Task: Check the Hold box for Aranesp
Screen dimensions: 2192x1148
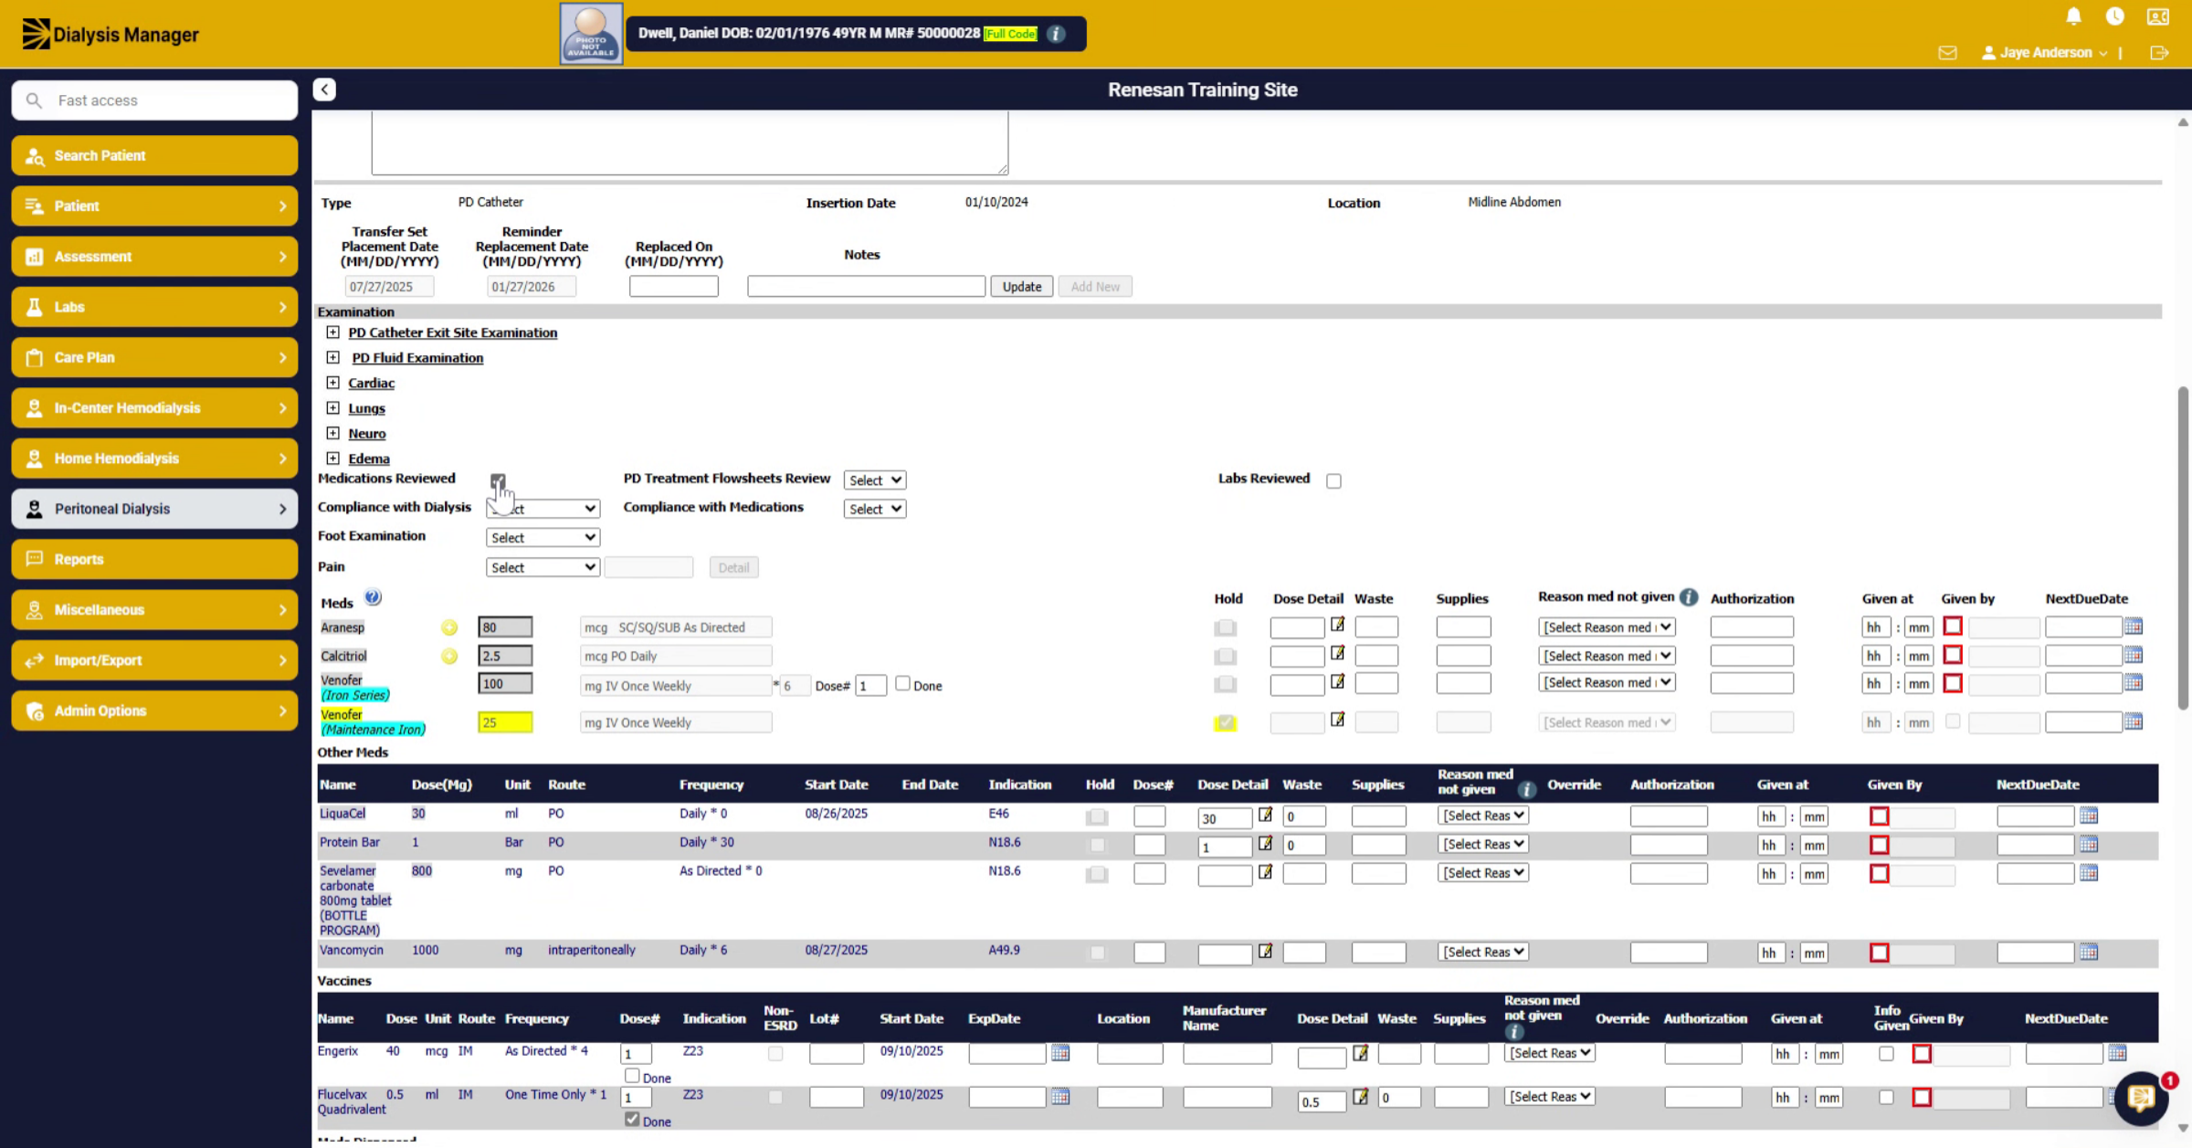Action: coord(1226,627)
